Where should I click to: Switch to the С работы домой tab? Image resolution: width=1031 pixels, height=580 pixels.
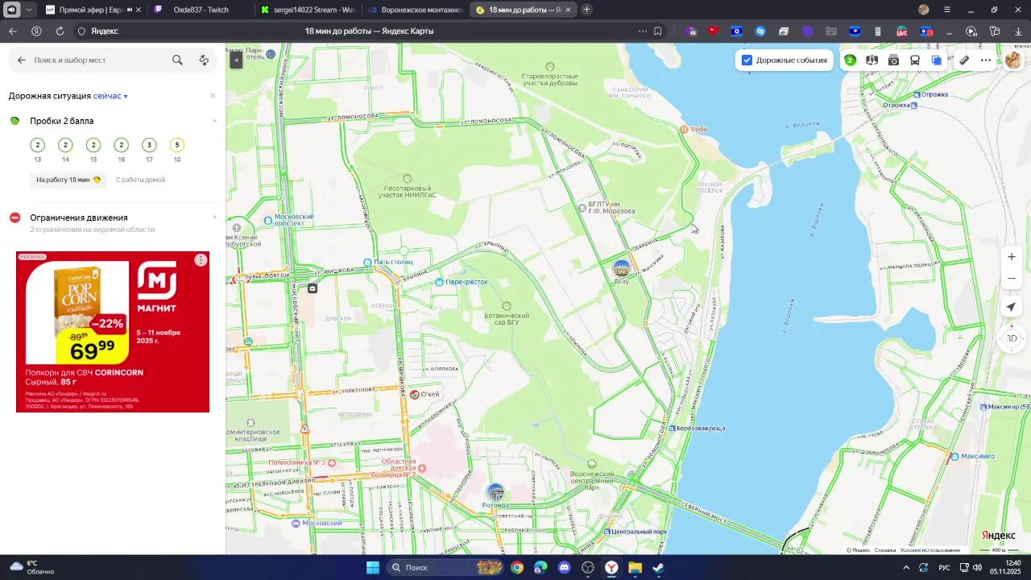point(140,180)
